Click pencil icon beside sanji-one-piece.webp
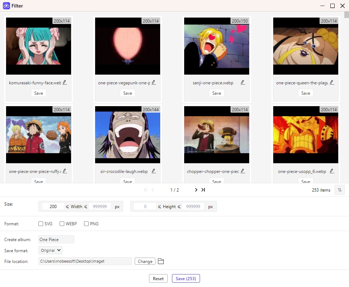The width and height of the screenshot is (349, 287). click(243, 83)
